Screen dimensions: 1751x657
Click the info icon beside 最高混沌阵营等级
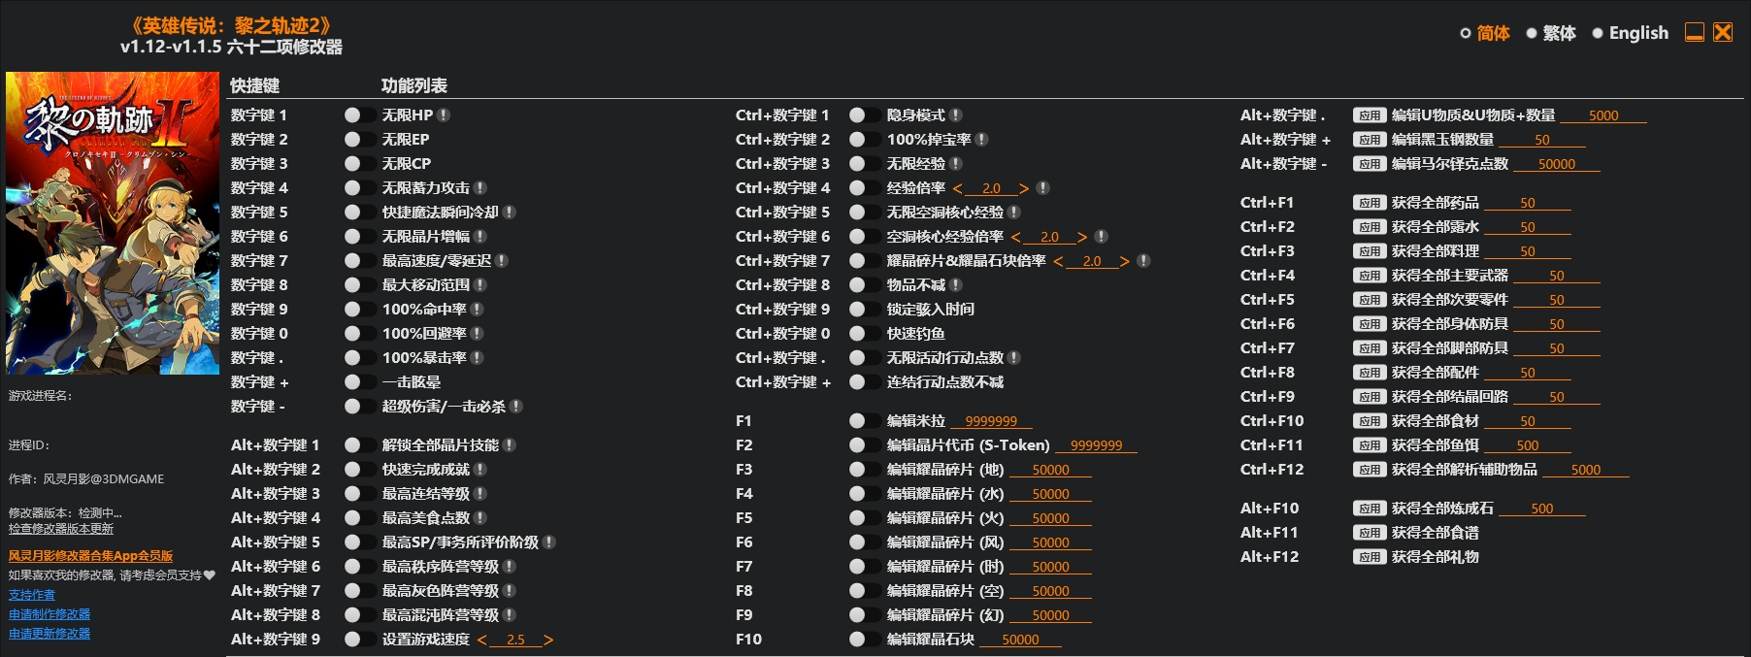coord(510,615)
